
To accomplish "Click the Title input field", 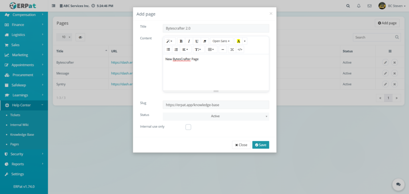I will [x=216, y=28].
